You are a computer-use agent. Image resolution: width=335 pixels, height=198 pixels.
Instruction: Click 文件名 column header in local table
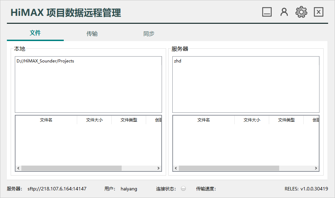click(46, 120)
